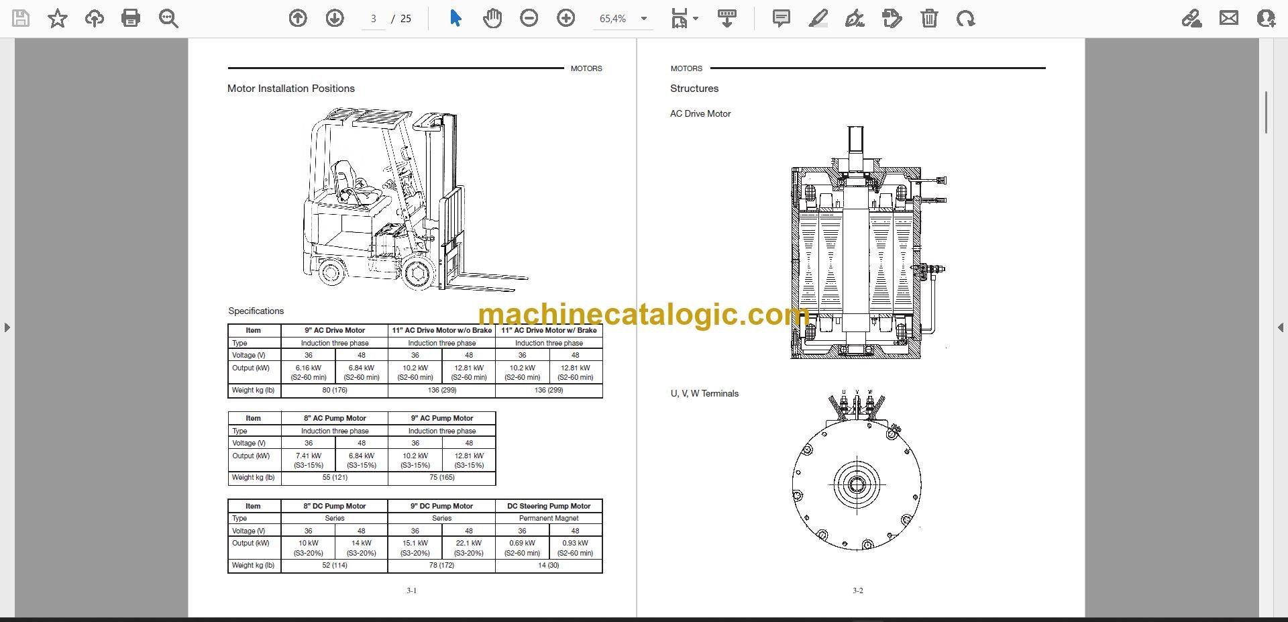Activate the selection arrow tool

455,18
